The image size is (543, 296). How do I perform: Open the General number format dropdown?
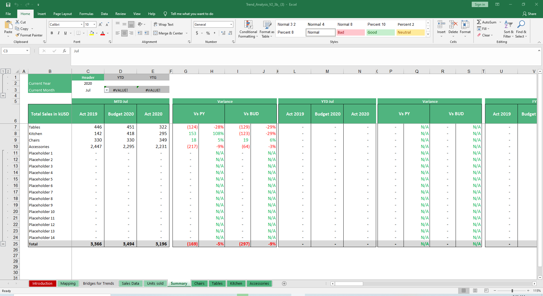(x=231, y=25)
